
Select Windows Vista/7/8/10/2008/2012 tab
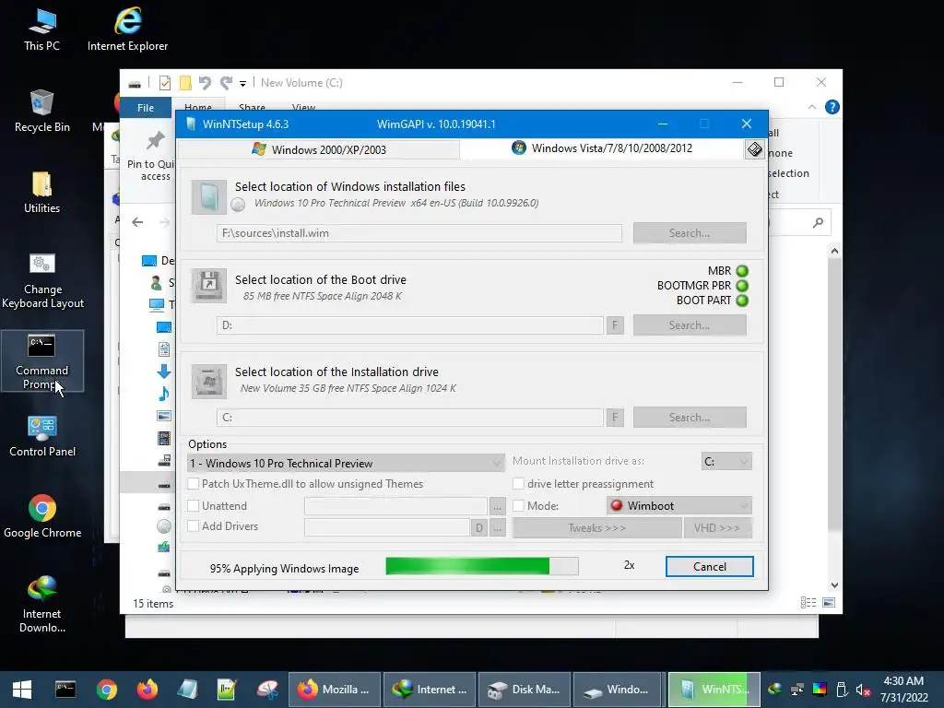pos(602,148)
